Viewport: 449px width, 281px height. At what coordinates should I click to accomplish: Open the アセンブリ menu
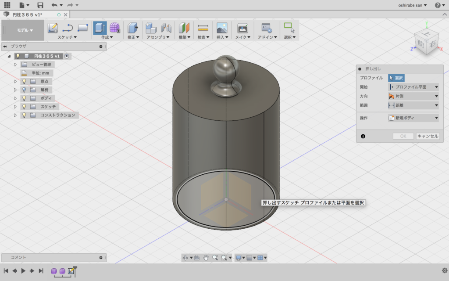tap(158, 37)
